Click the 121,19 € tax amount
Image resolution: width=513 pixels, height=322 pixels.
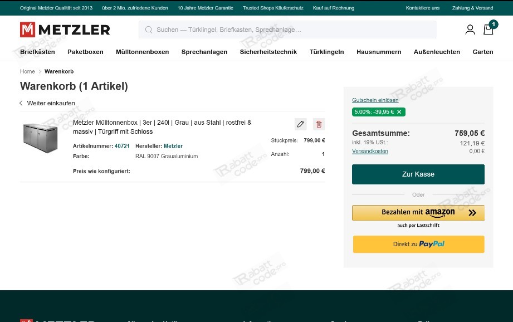(x=472, y=143)
